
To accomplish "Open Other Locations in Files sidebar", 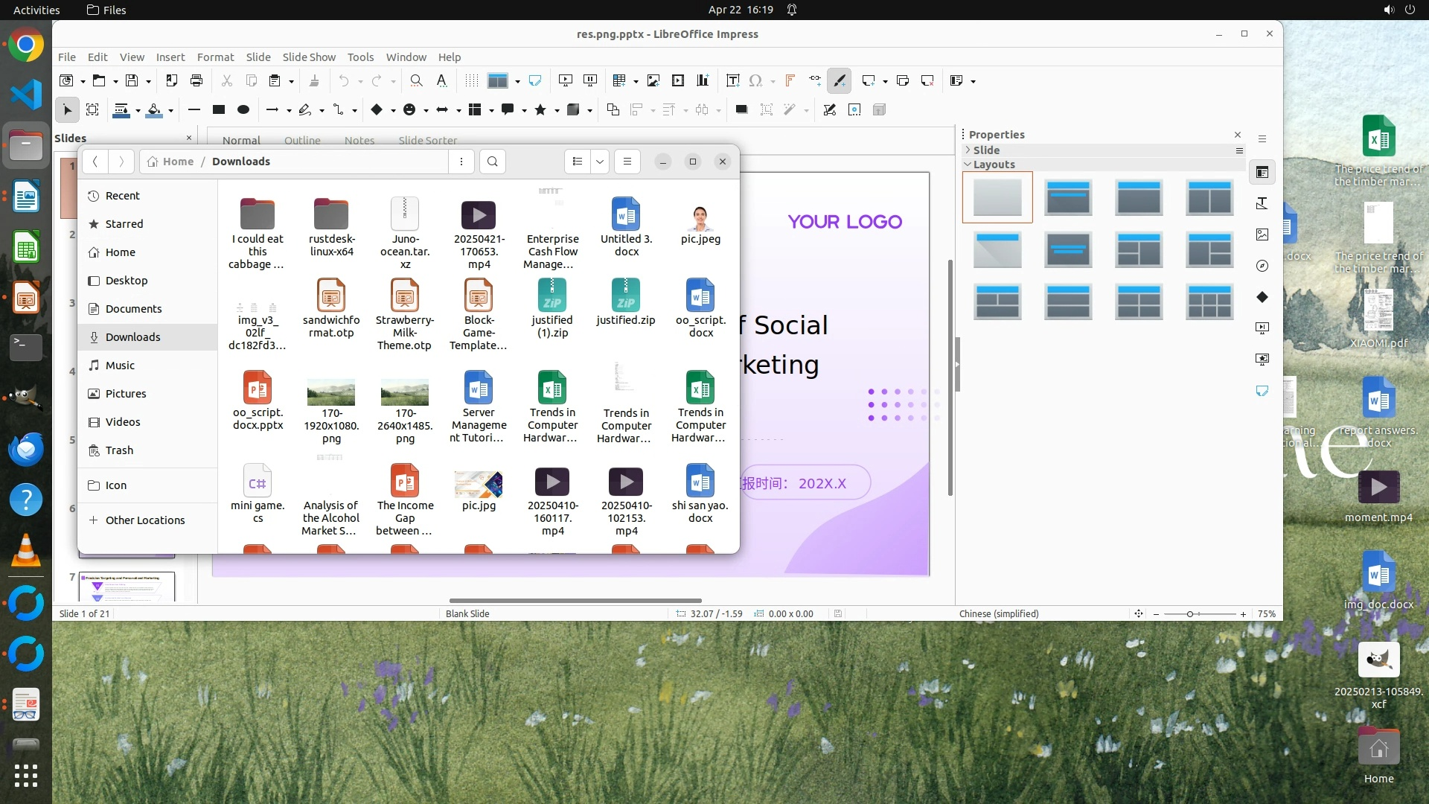I will (x=144, y=520).
